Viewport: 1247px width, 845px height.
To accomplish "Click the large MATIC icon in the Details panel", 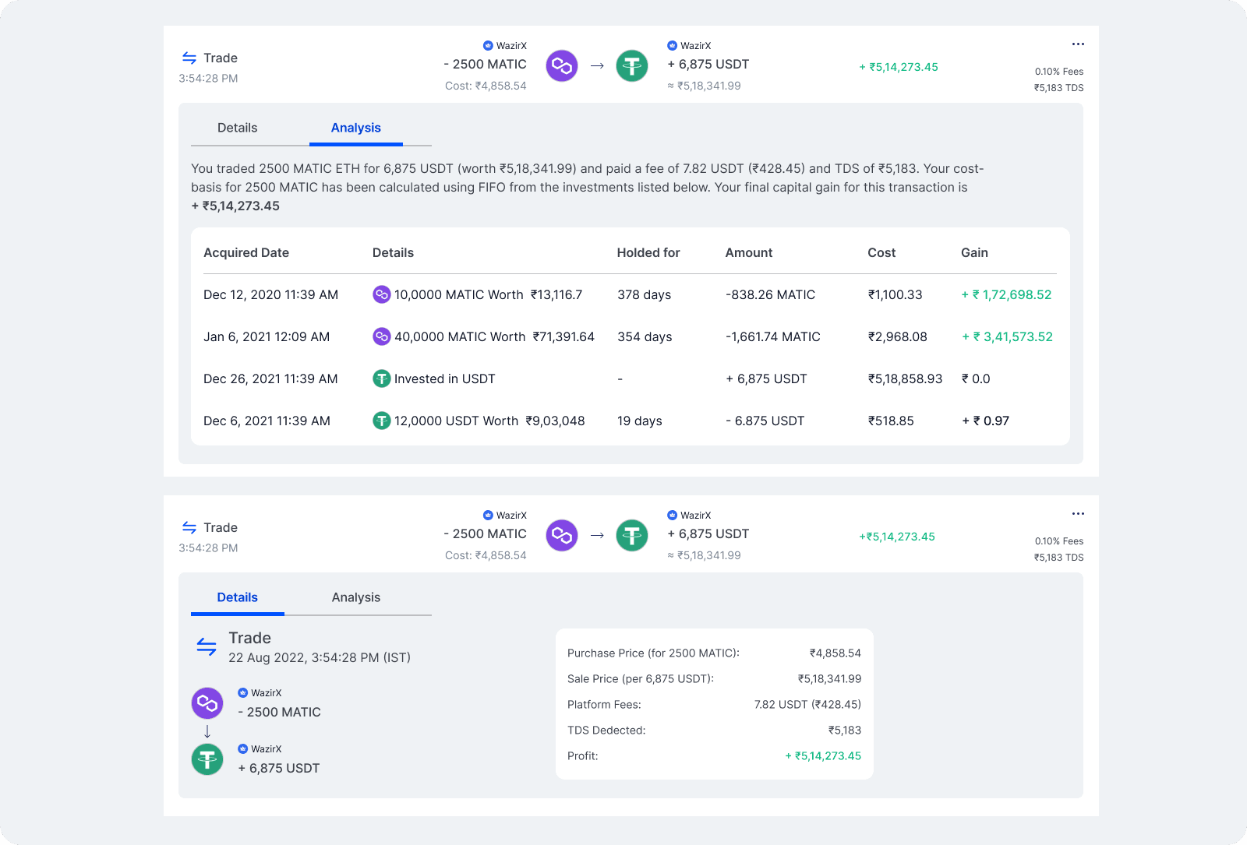I will click(x=207, y=703).
